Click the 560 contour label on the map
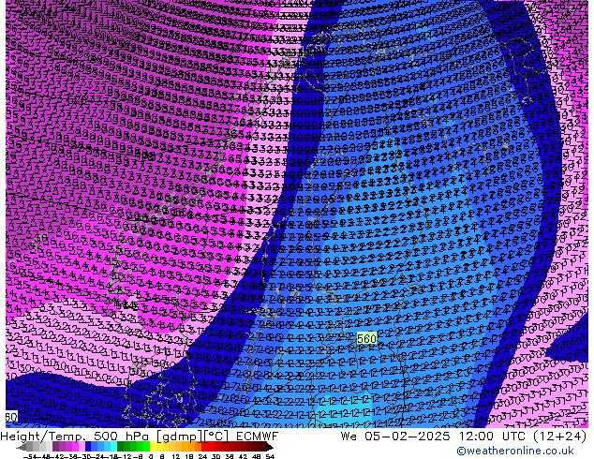Viewport: 594px width, 459px height. (366, 338)
